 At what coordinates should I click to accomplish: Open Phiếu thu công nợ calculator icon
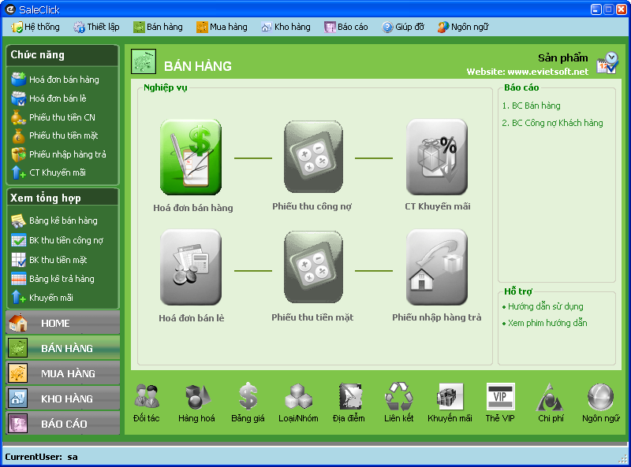pyautogui.click(x=313, y=158)
